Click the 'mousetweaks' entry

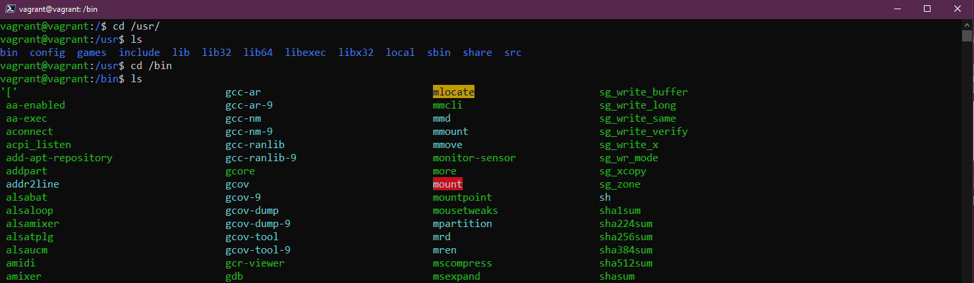click(x=465, y=211)
